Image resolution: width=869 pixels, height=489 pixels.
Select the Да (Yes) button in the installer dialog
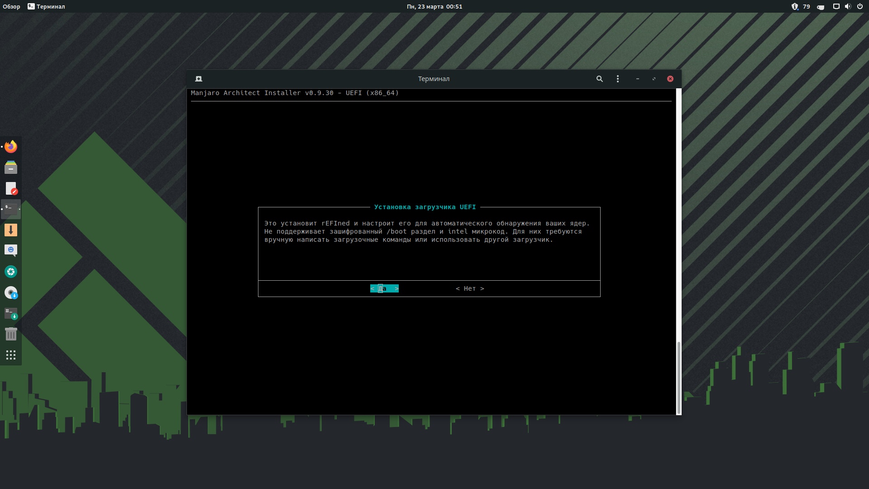pyautogui.click(x=384, y=288)
